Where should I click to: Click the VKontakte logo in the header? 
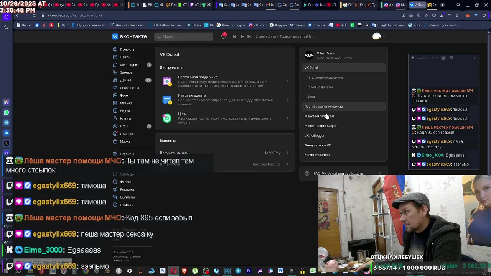coord(129,36)
